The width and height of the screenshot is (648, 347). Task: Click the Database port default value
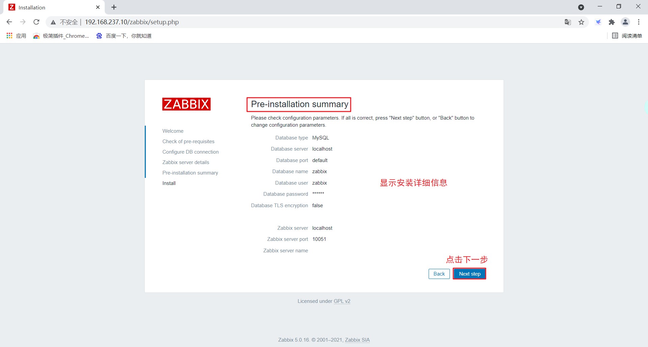[320, 160]
